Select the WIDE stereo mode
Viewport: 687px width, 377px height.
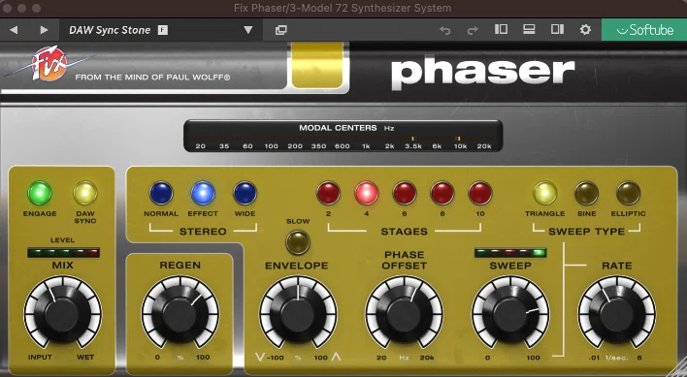(x=245, y=193)
